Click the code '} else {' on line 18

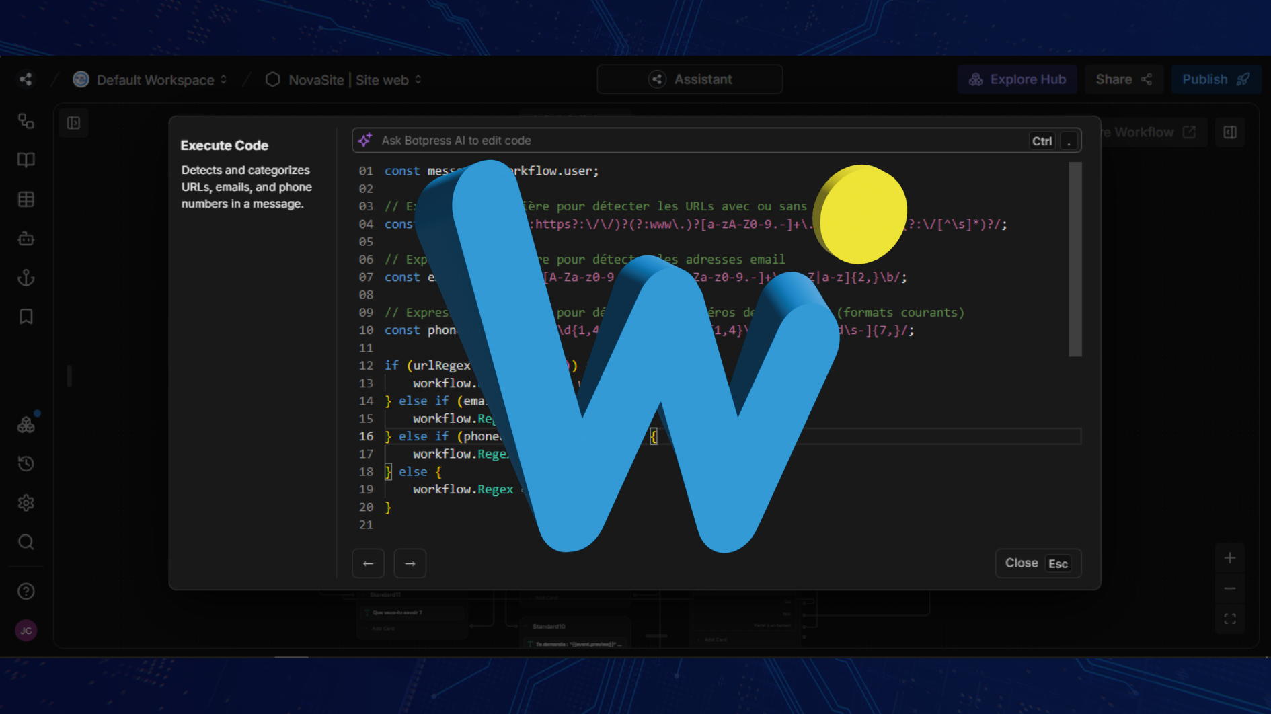point(414,472)
